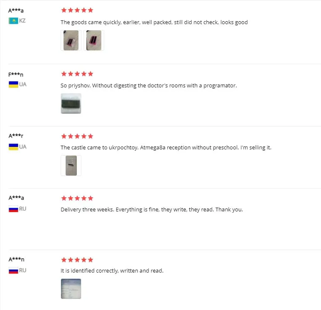Click the "Delivery three weeks" review text
The image size is (321, 310).
(x=152, y=209)
